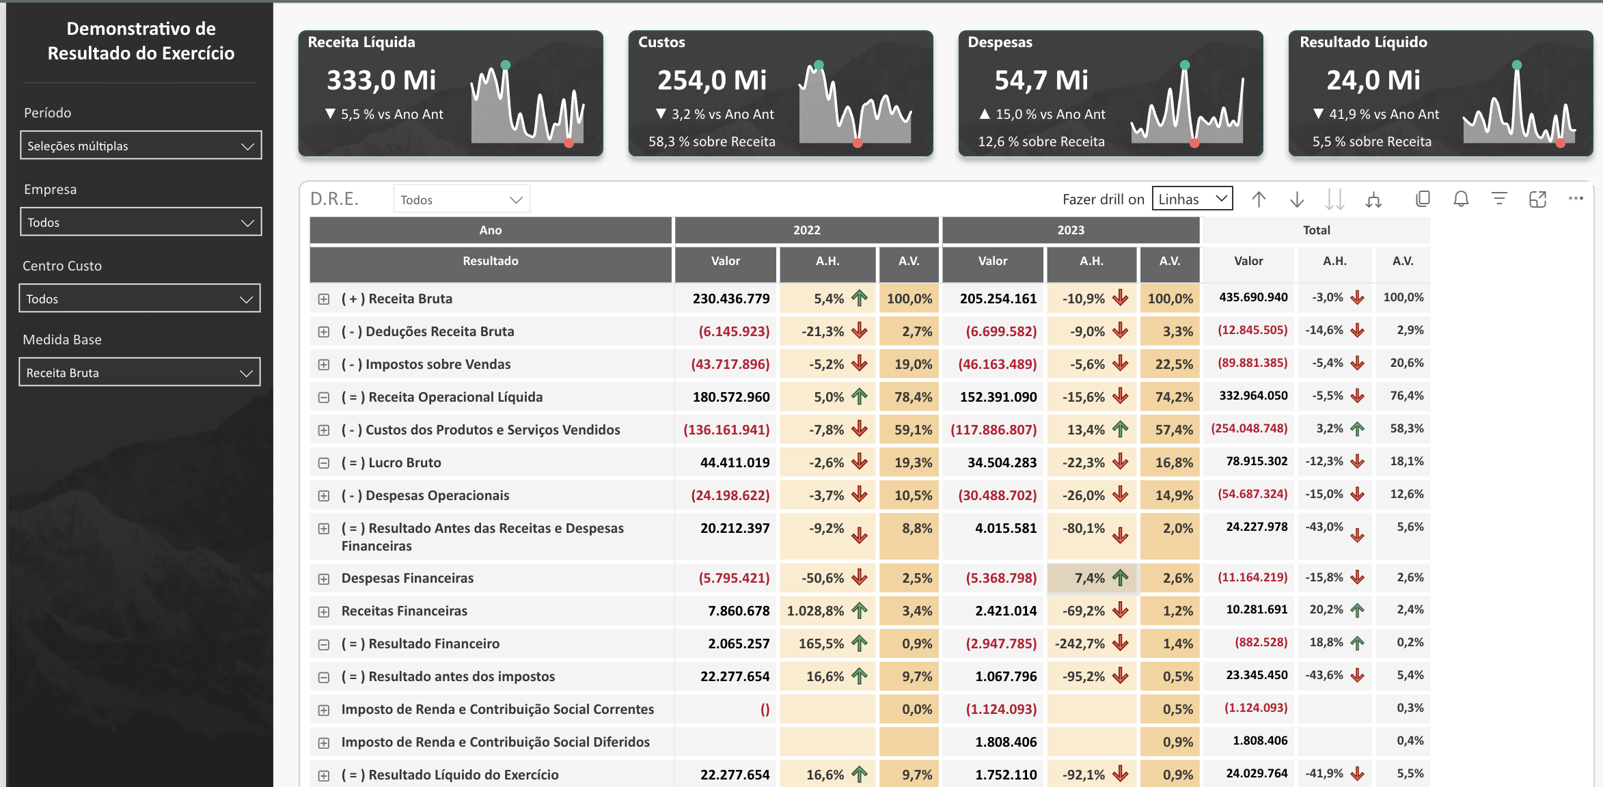Expand the Despesas Financeiras row
This screenshot has height=787, width=1603.
coord(324,579)
